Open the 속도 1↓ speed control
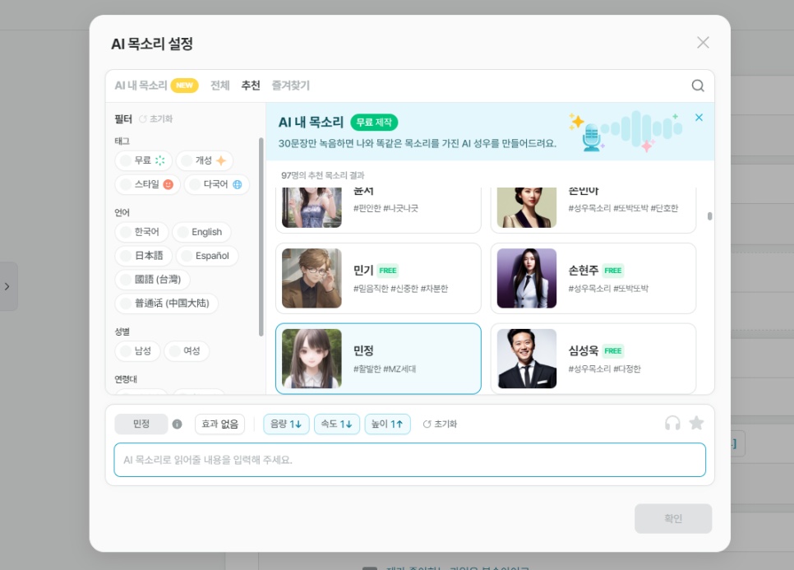 tap(337, 424)
